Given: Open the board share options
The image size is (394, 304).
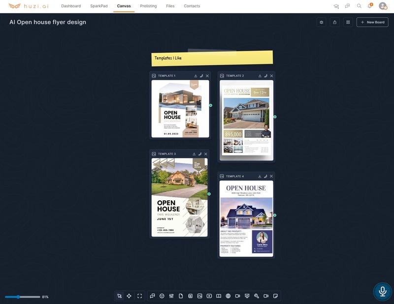Looking at the screenshot, I should click(x=335, y=22).
